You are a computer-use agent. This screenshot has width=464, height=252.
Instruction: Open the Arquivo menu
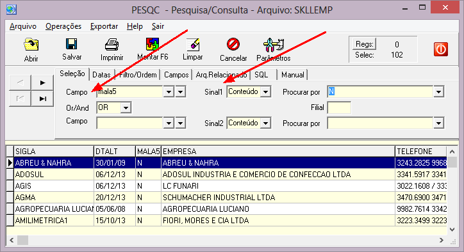coord(23,26)
